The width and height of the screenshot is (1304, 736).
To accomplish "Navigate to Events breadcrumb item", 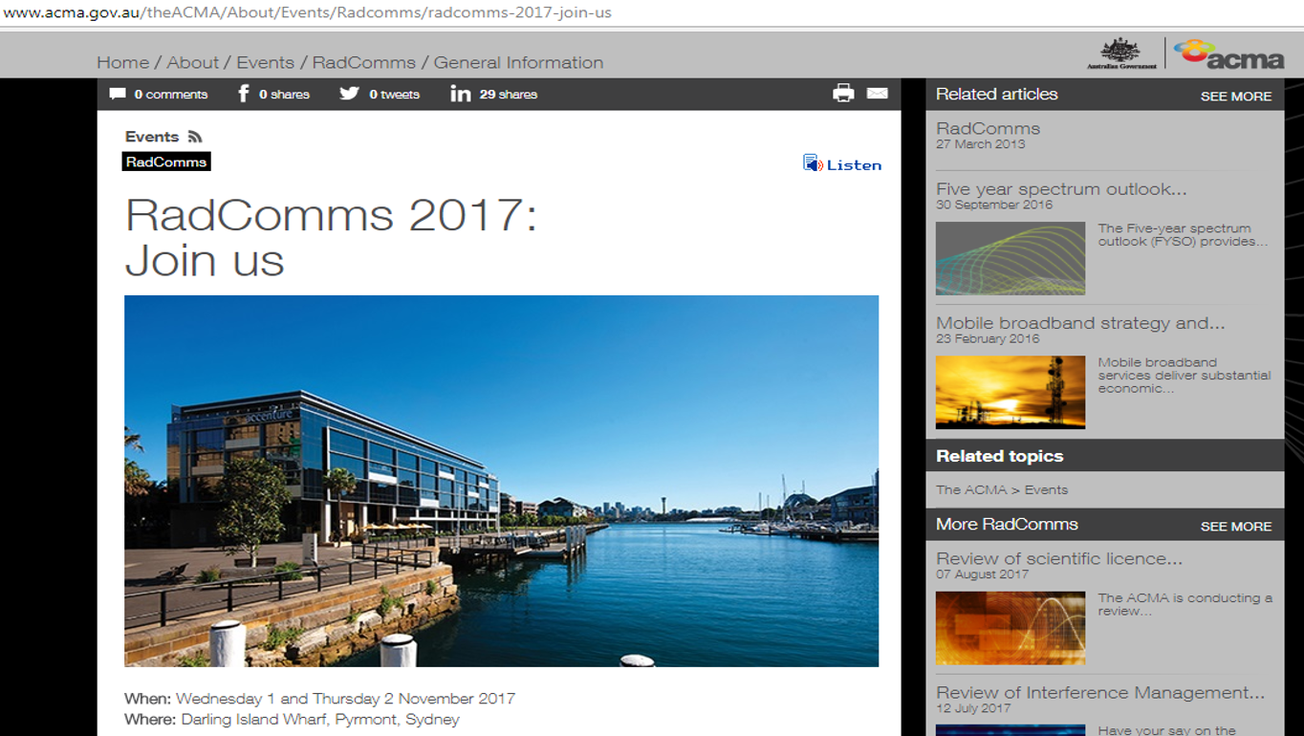I will [x=266, y=62].
